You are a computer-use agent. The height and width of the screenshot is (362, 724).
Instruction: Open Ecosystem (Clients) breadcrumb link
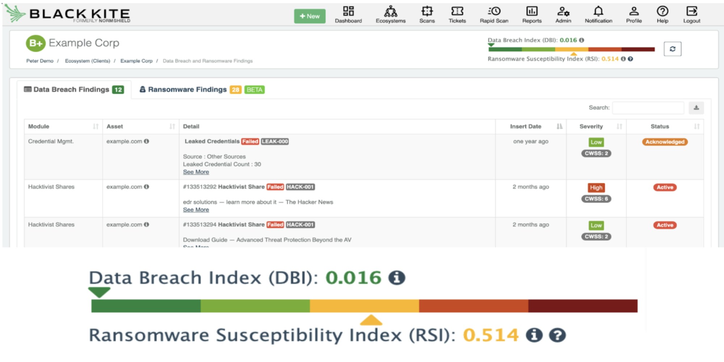click(x=87, y=61)
